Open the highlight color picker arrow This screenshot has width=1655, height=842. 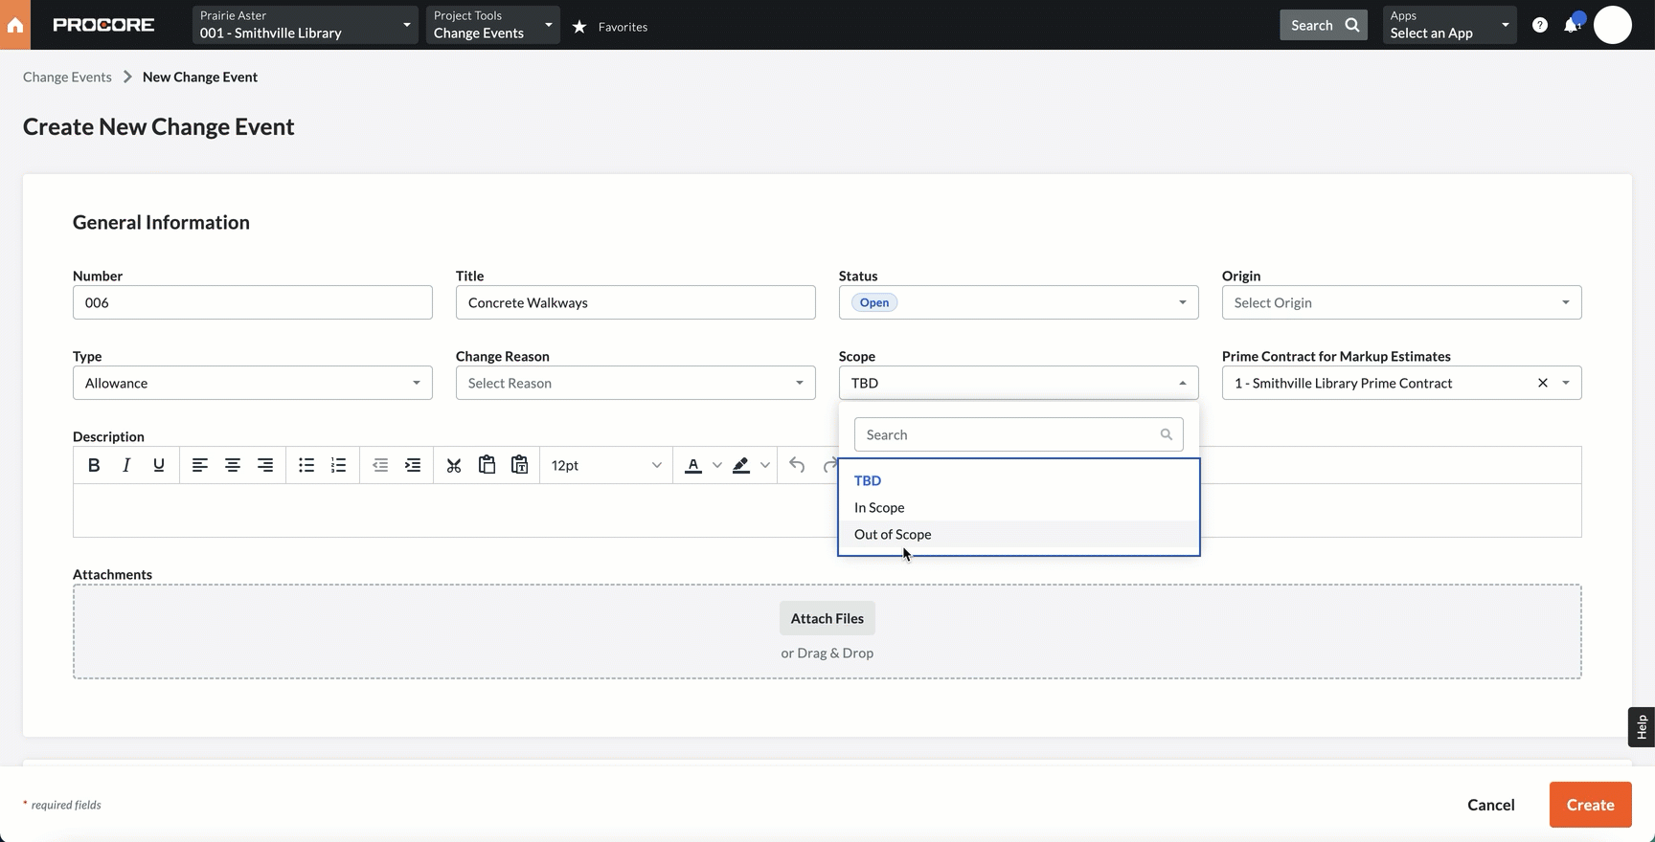point(764,465)
